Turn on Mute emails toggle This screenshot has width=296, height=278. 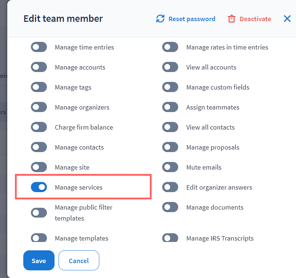170,167
